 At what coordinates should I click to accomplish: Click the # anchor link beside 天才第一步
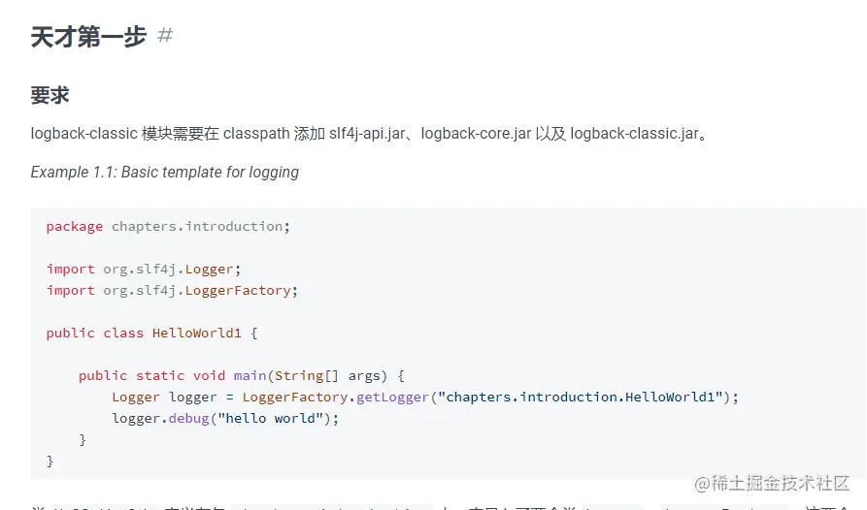click(x=165, y=36)
